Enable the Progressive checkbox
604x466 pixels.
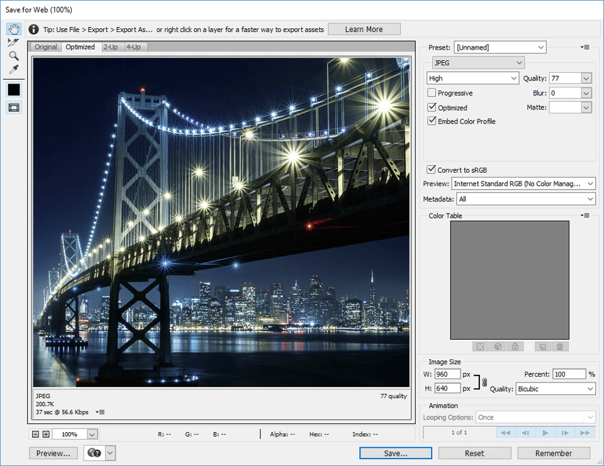coord(432,93)
